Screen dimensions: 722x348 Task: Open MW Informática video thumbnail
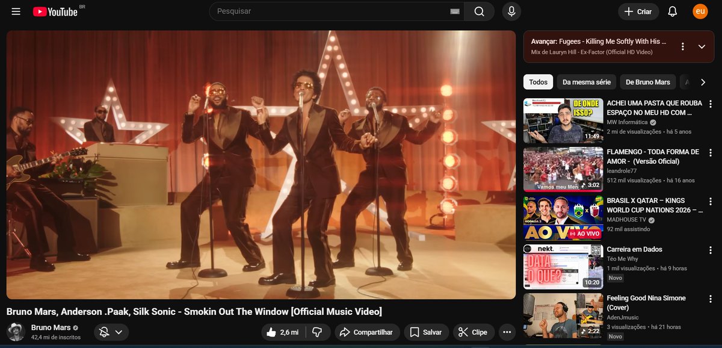pyautogui.click(x=563, y=120)
